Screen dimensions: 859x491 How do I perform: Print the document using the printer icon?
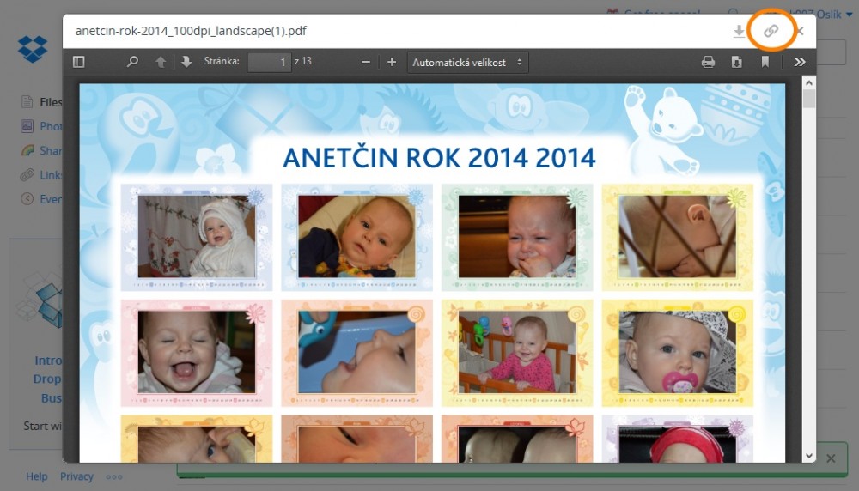coord(708,62)
